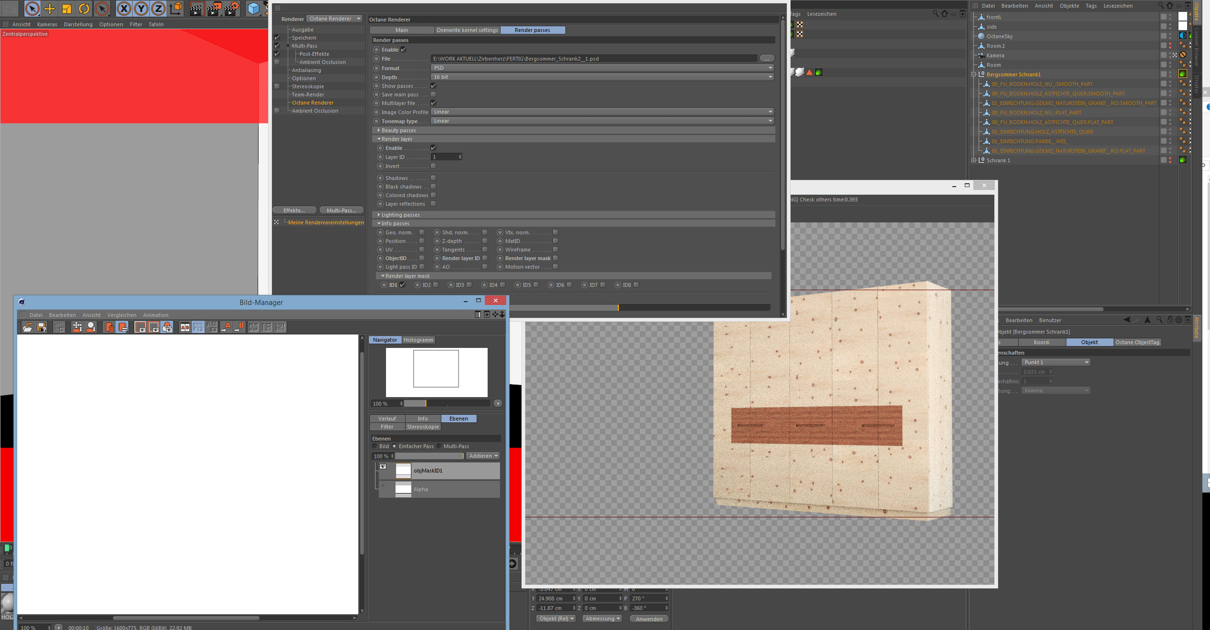The image size is (1210, 630).
Task: Click the File path input field
Action: [x=594, y=59]
